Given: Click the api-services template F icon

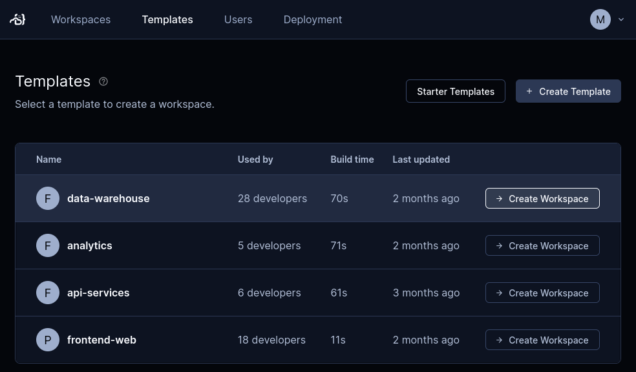Looking at the screenshot, I should coord(47,293).
